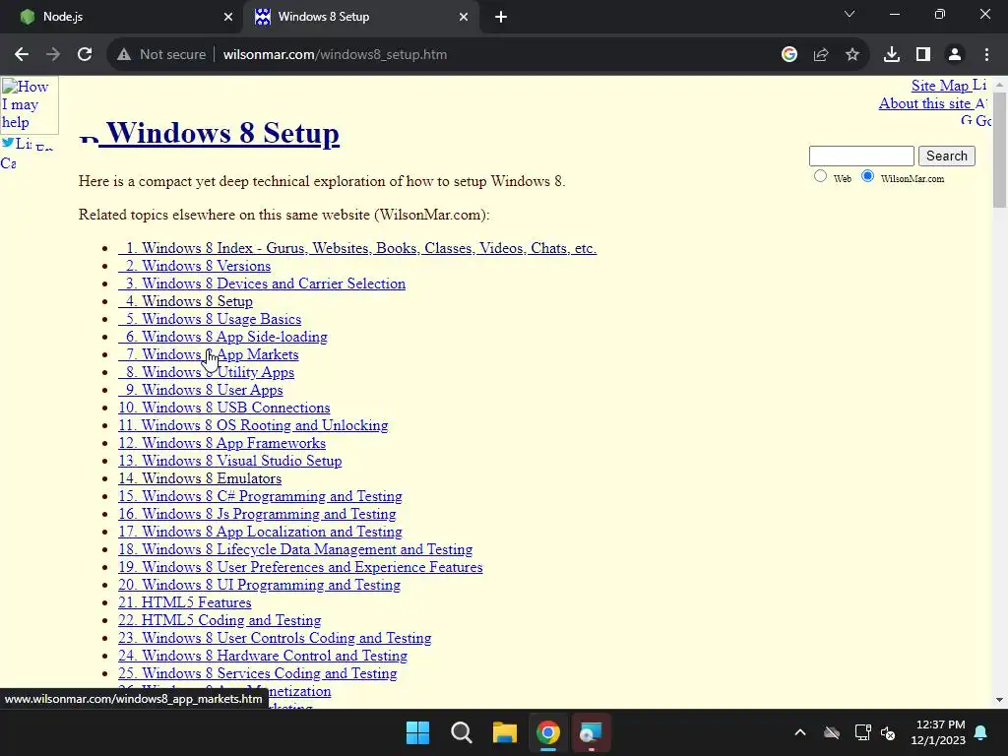
Task: Focus the site search text box
Action: click(861, 157)
